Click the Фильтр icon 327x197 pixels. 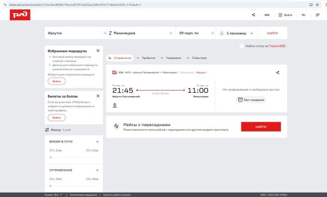pyautogui.click(x=47, y=130)
